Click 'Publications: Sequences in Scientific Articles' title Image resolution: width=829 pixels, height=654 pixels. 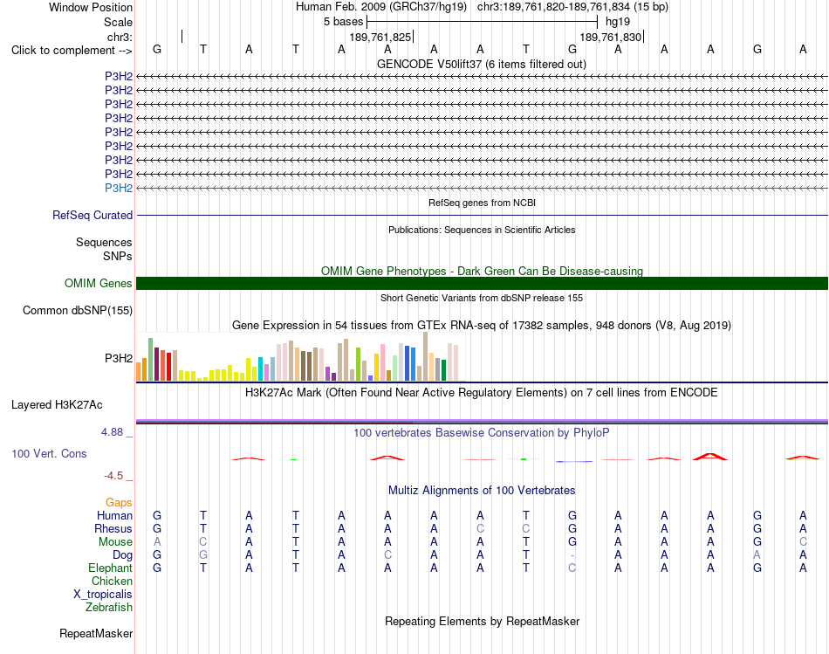[x=482, y=230]
